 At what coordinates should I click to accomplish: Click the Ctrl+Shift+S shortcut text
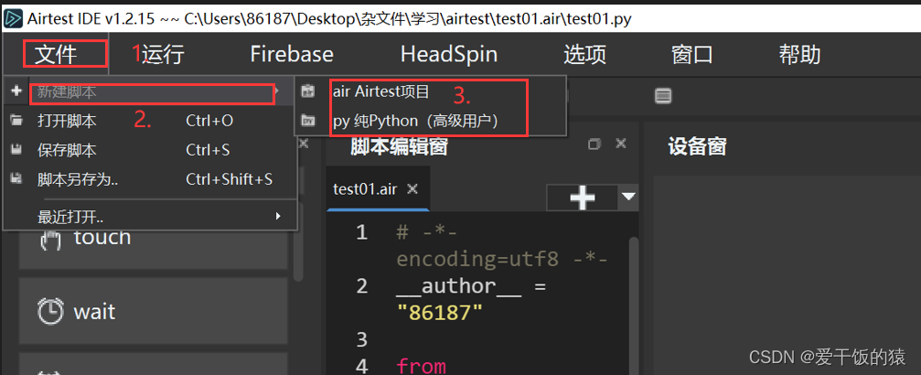(x=229, y=179)
